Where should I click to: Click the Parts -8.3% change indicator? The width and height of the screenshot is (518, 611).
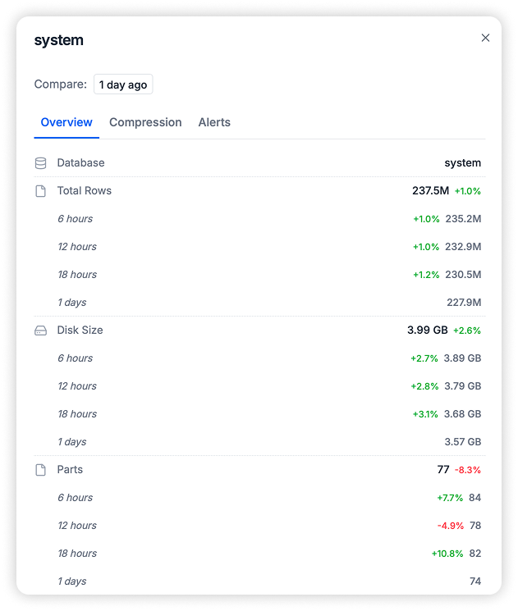coord(468,470)
